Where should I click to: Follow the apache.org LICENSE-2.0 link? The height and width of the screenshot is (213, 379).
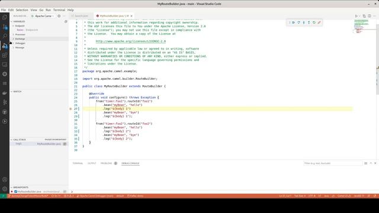pos(131,41)
